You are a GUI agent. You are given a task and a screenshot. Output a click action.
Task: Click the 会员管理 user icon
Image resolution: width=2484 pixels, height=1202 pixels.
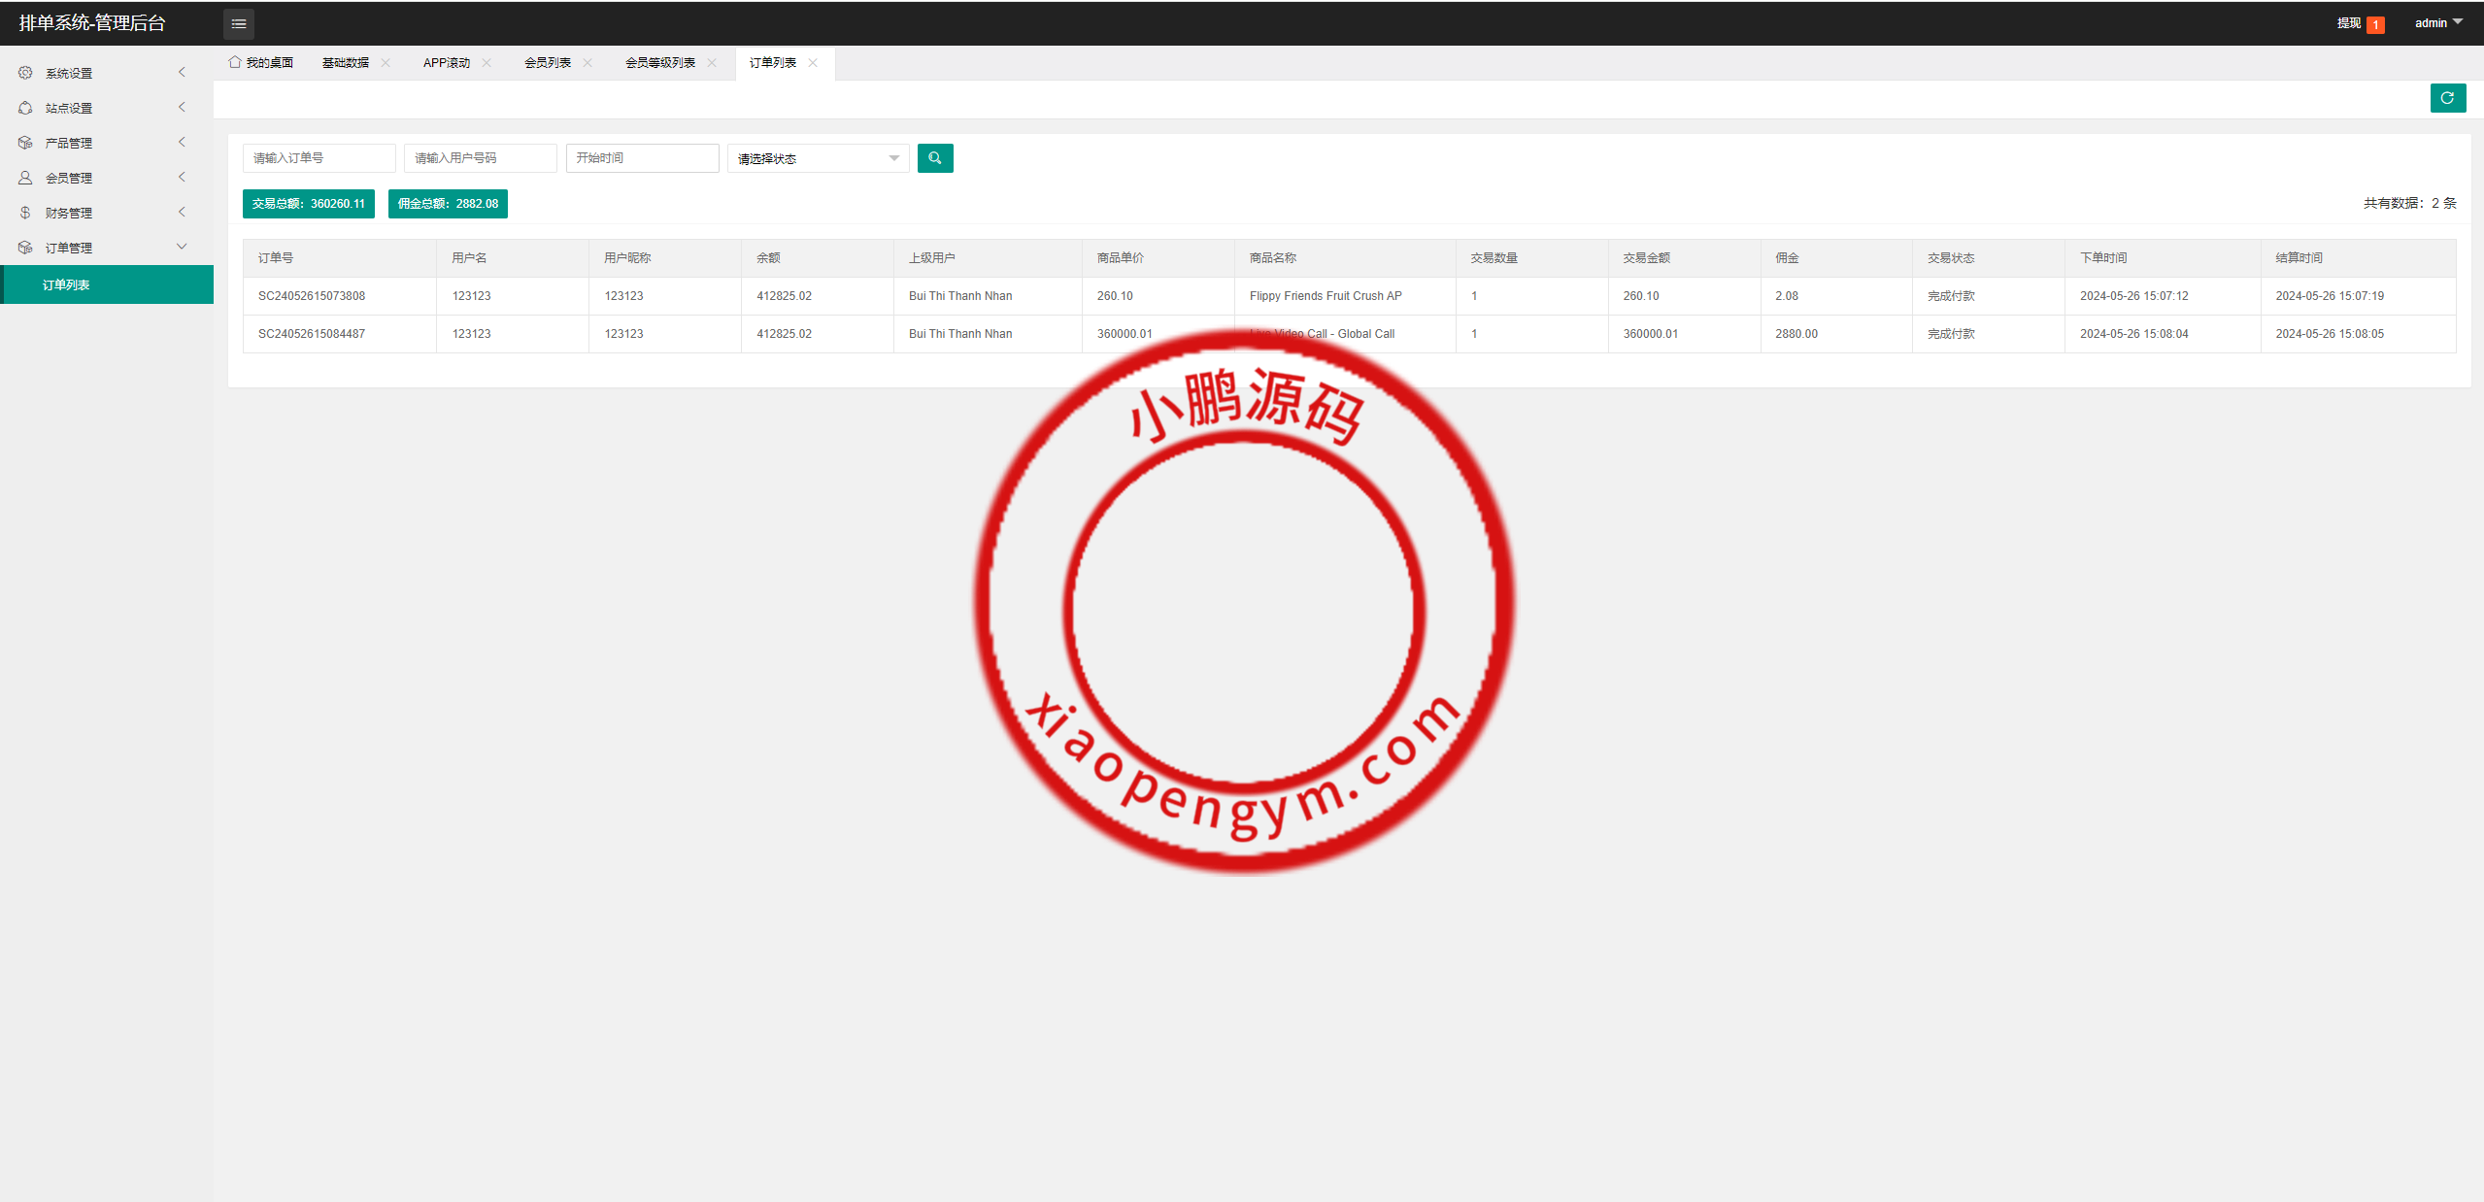click(25, 177)
